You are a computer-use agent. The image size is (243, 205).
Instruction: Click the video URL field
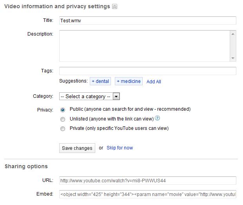(147, 180)
